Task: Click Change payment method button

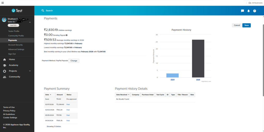Action: pos(74,61)
